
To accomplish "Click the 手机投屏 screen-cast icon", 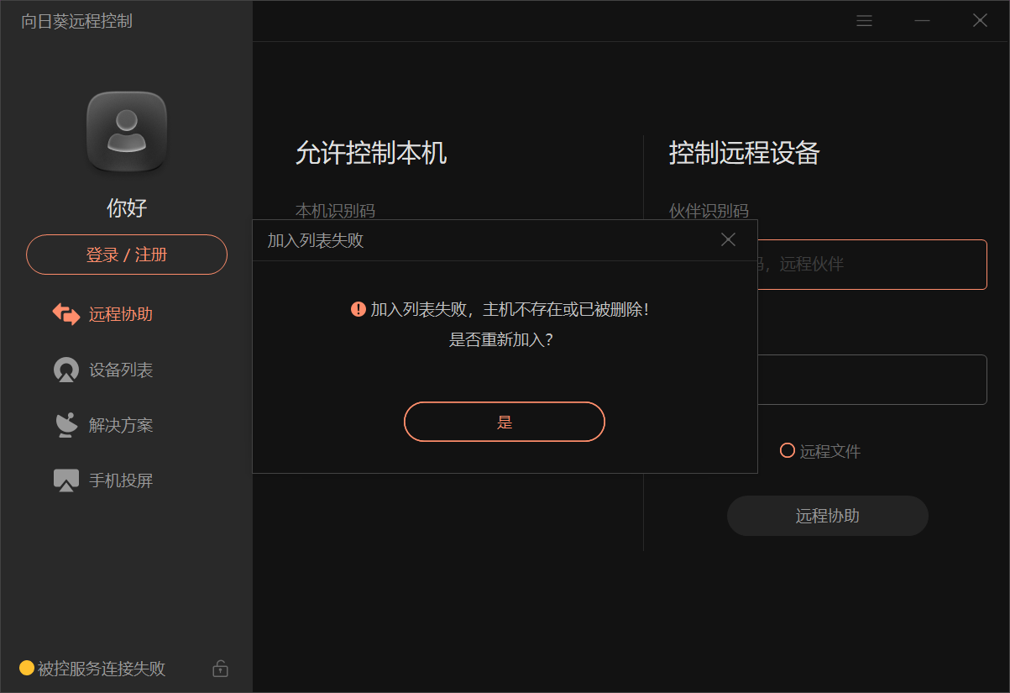I will (66, 480).
